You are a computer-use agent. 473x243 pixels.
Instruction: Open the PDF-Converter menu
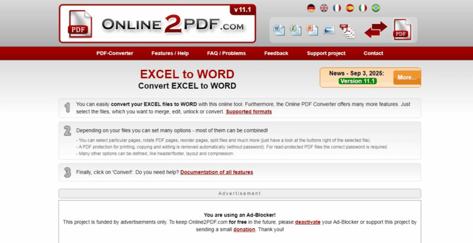115,54
